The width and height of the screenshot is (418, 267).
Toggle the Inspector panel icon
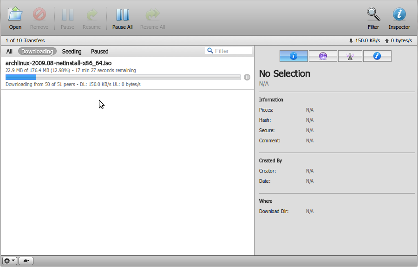click(399, 15)
